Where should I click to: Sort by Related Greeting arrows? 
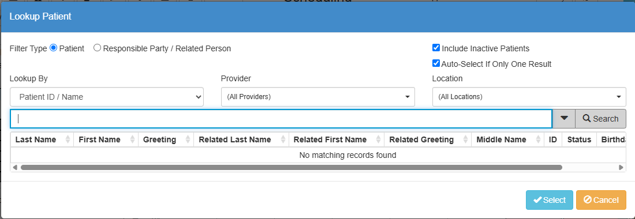click(466, 139)
